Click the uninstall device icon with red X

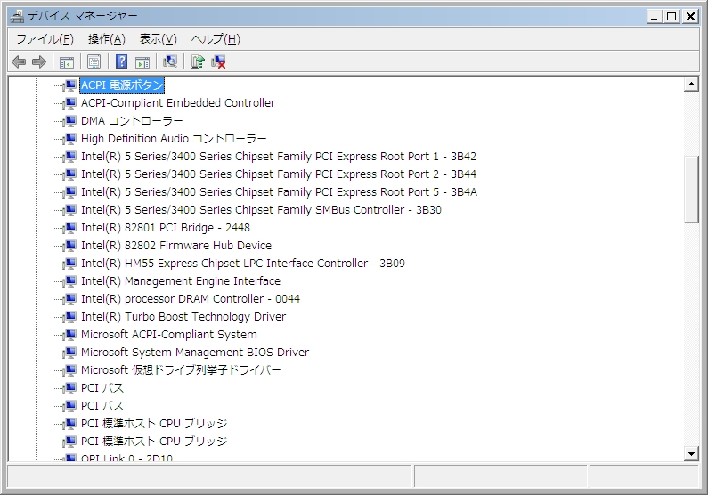click(218, 61)
